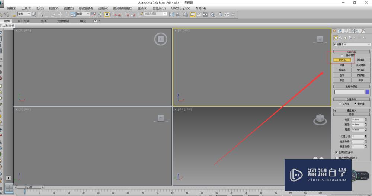This screenshot has height=196, width=372.
Task: Switch to the 对象绘制 ribbon tab
Action: [63, 21]
